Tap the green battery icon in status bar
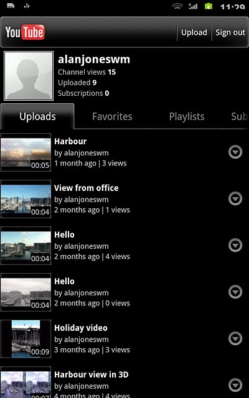 coord(209,6)
